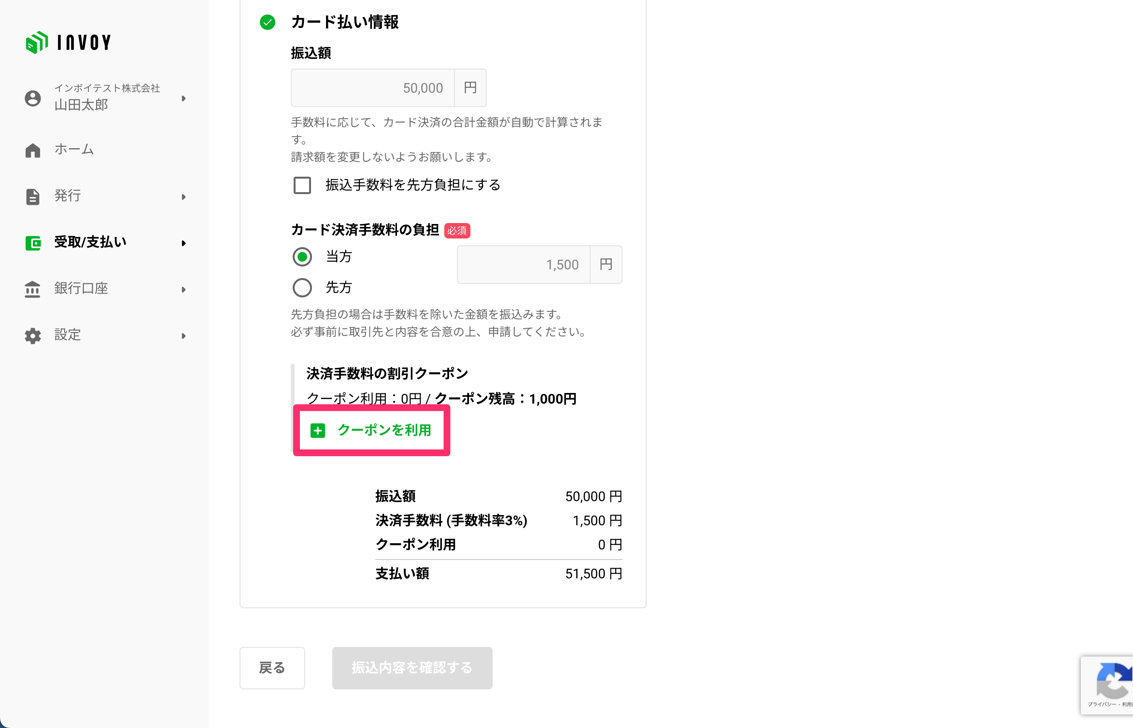Click the 設定 gear icon

click(33, 336)
